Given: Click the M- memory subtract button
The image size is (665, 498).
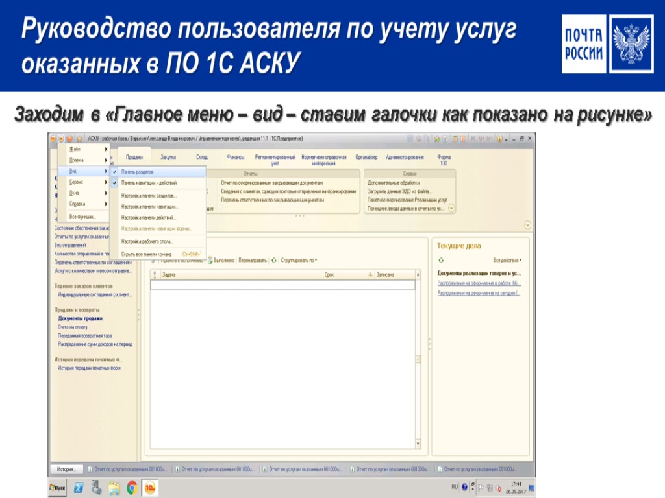Looking at the screenshot, I should [490, 139].
